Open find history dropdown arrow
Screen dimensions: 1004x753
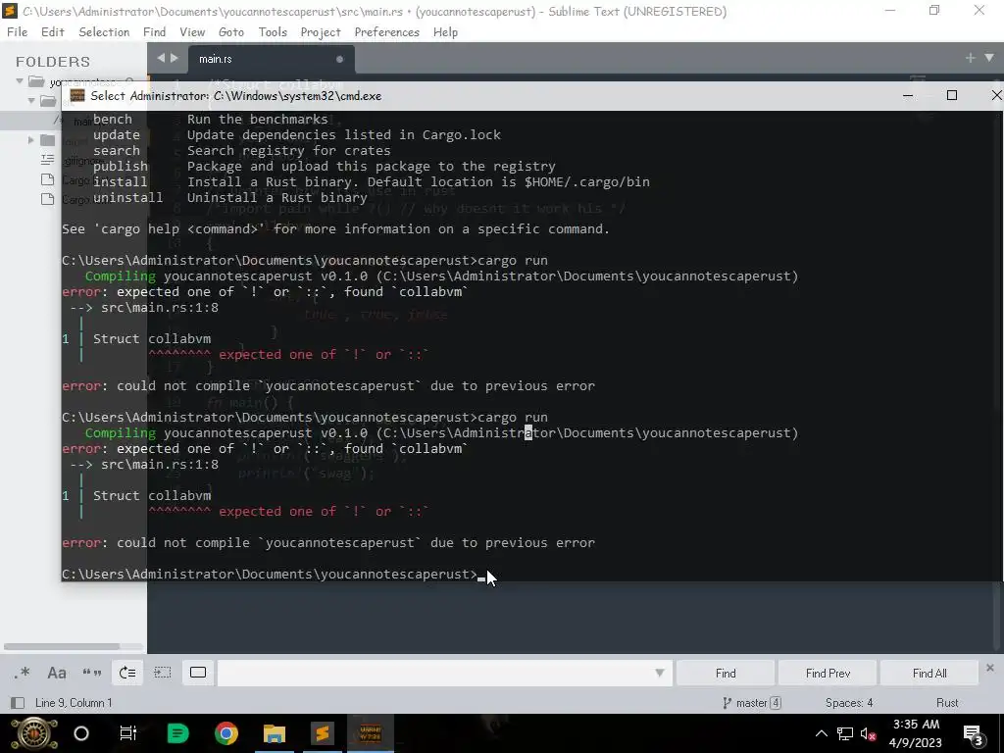click(x=659, y=673)
